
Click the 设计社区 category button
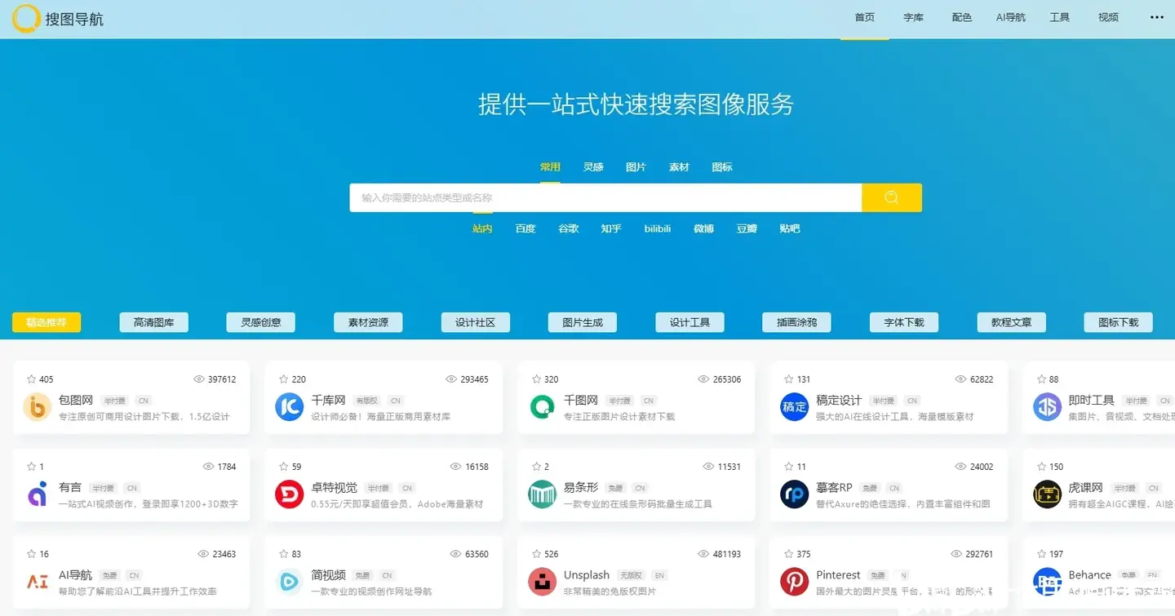(476, 322)
